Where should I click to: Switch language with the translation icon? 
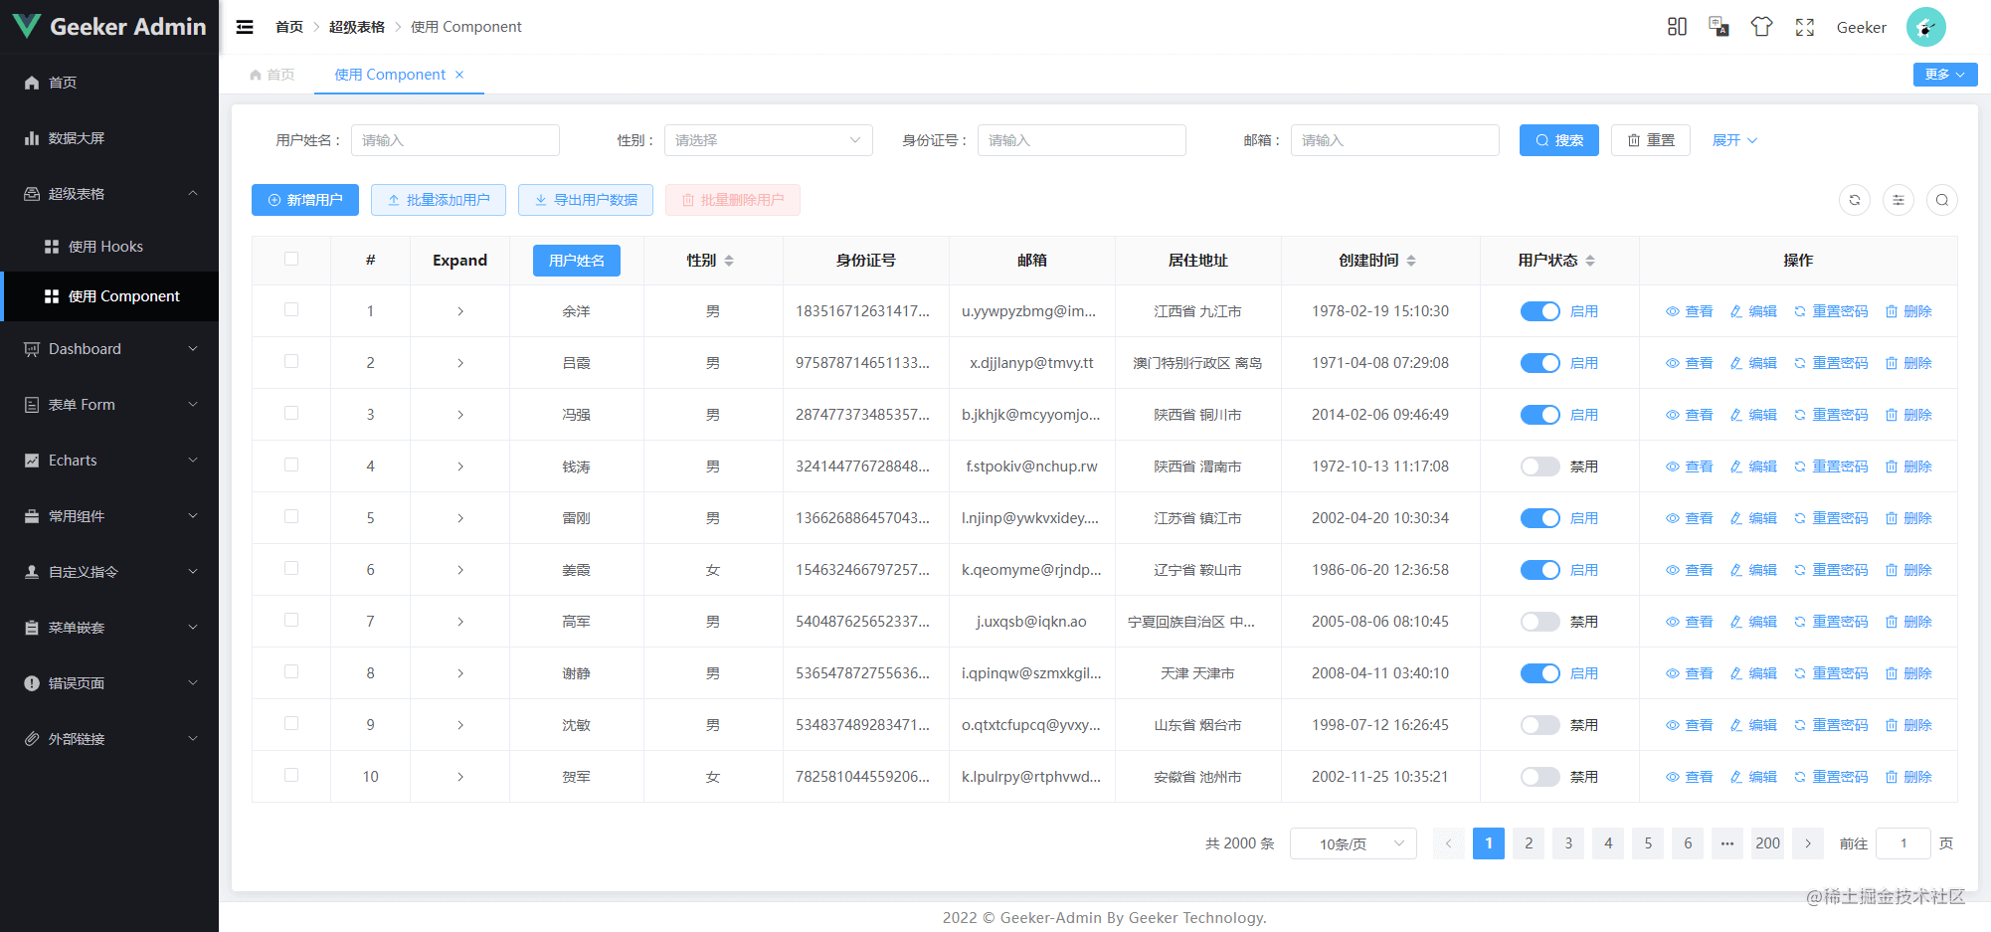pos(1719,27)
